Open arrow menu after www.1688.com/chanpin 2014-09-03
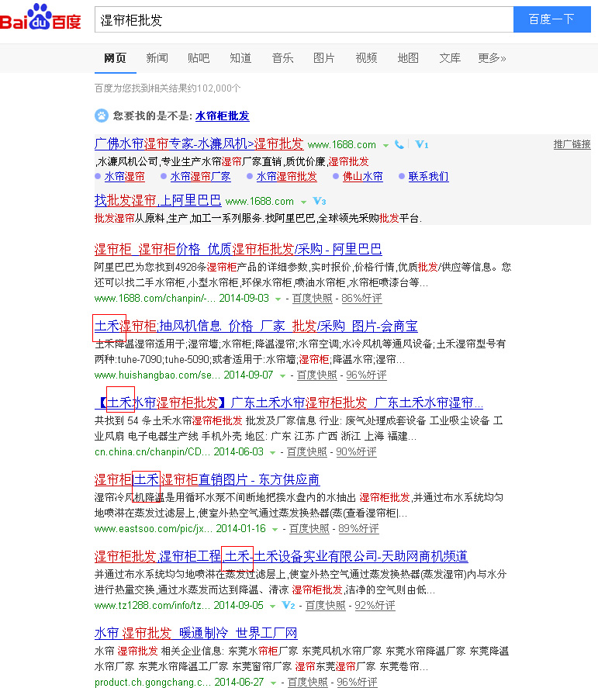 (x=278, y=299)
